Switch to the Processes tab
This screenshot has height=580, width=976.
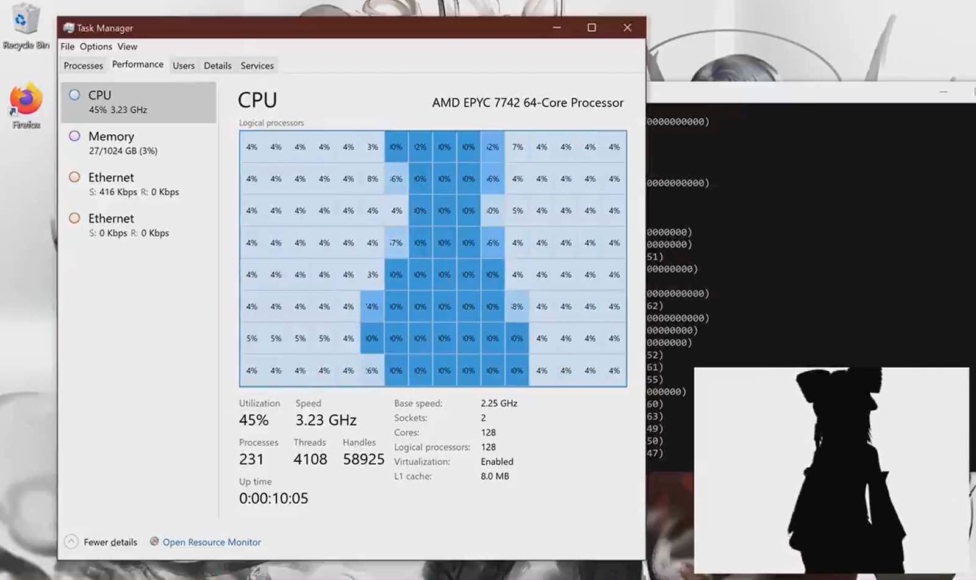point(83,65)
